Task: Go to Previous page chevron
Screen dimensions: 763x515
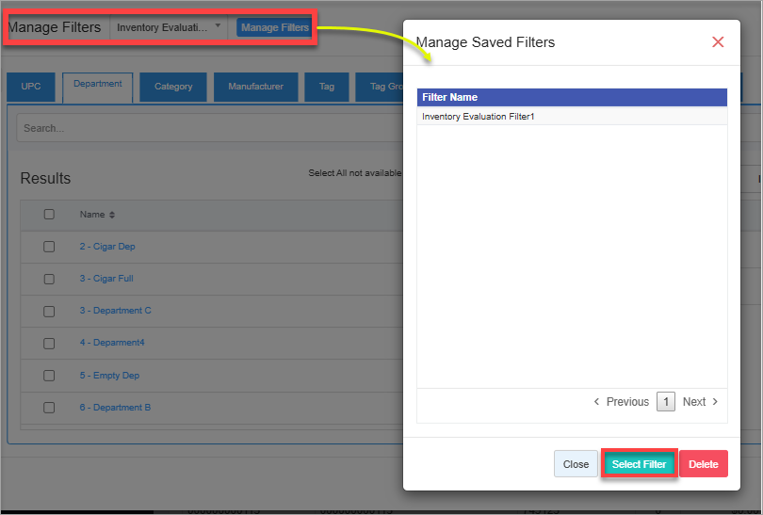Action: pos(597,402)
